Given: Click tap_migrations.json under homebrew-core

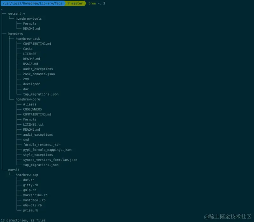Looking at the screenshot, I should tap(41, 165).
